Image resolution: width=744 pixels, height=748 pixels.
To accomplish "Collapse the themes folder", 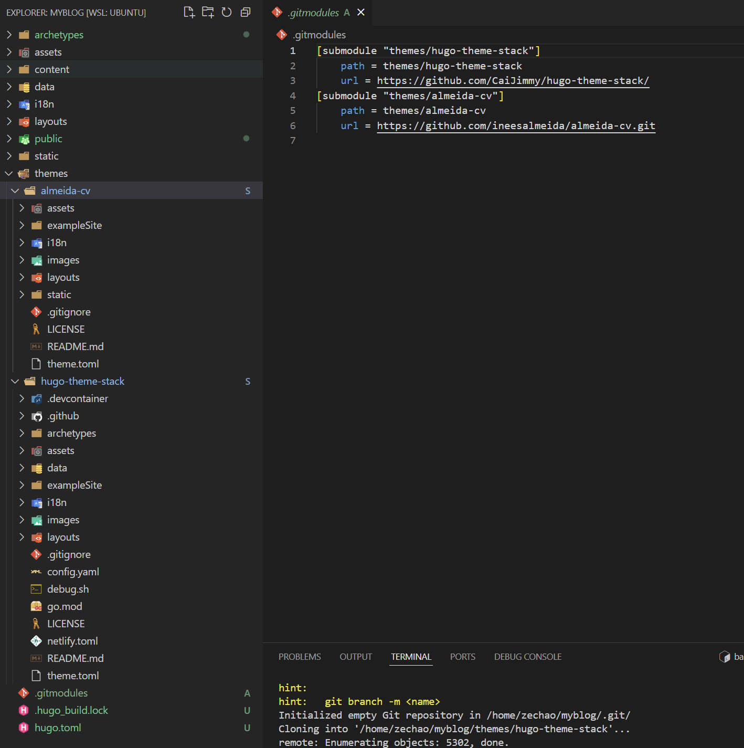I will pos(9,173).
